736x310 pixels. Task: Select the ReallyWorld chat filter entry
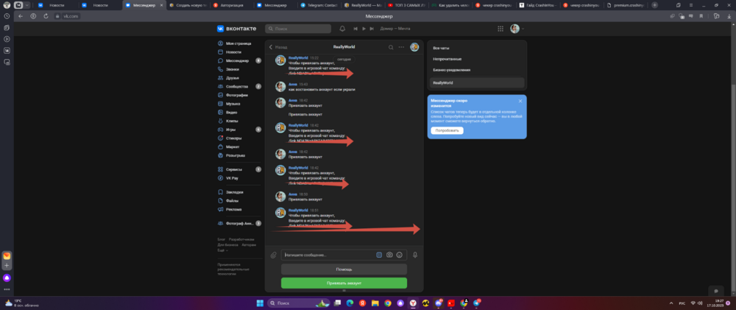point(477,82)
